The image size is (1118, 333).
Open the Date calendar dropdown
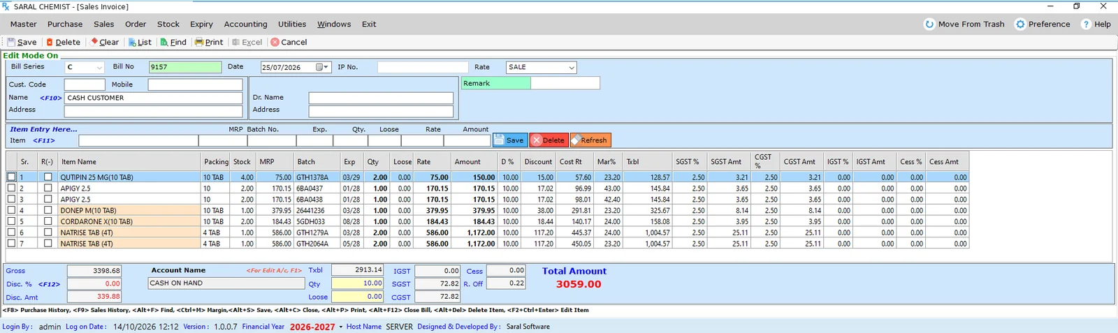(x=322, y=68)
